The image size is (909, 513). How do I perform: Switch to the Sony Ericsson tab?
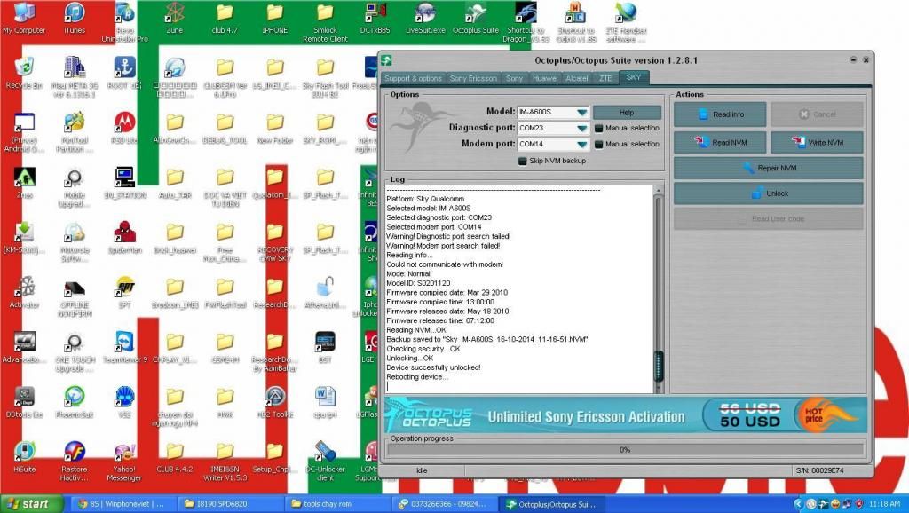473,78
